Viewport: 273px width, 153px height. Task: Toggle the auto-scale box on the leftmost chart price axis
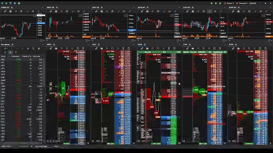pyautogui.click(x=35, y=16)
